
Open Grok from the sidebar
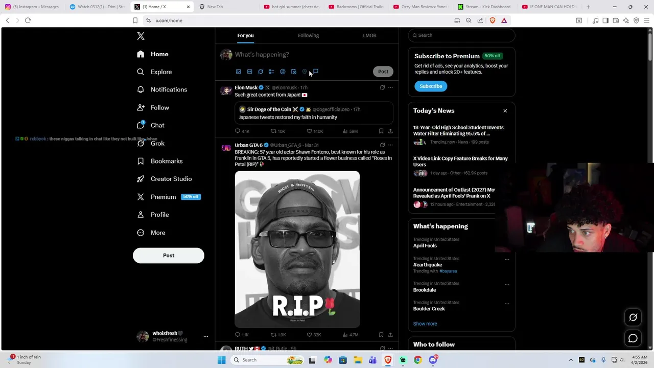point(151,143)
